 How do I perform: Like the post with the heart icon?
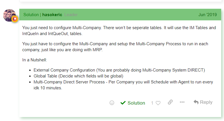coord(158,103)
